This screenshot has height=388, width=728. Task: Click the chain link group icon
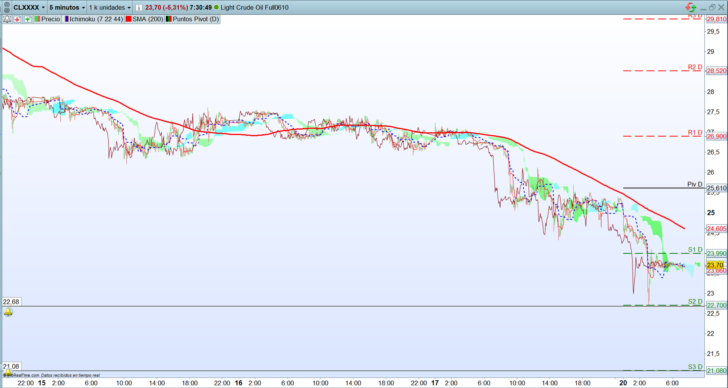coord(7,7)
